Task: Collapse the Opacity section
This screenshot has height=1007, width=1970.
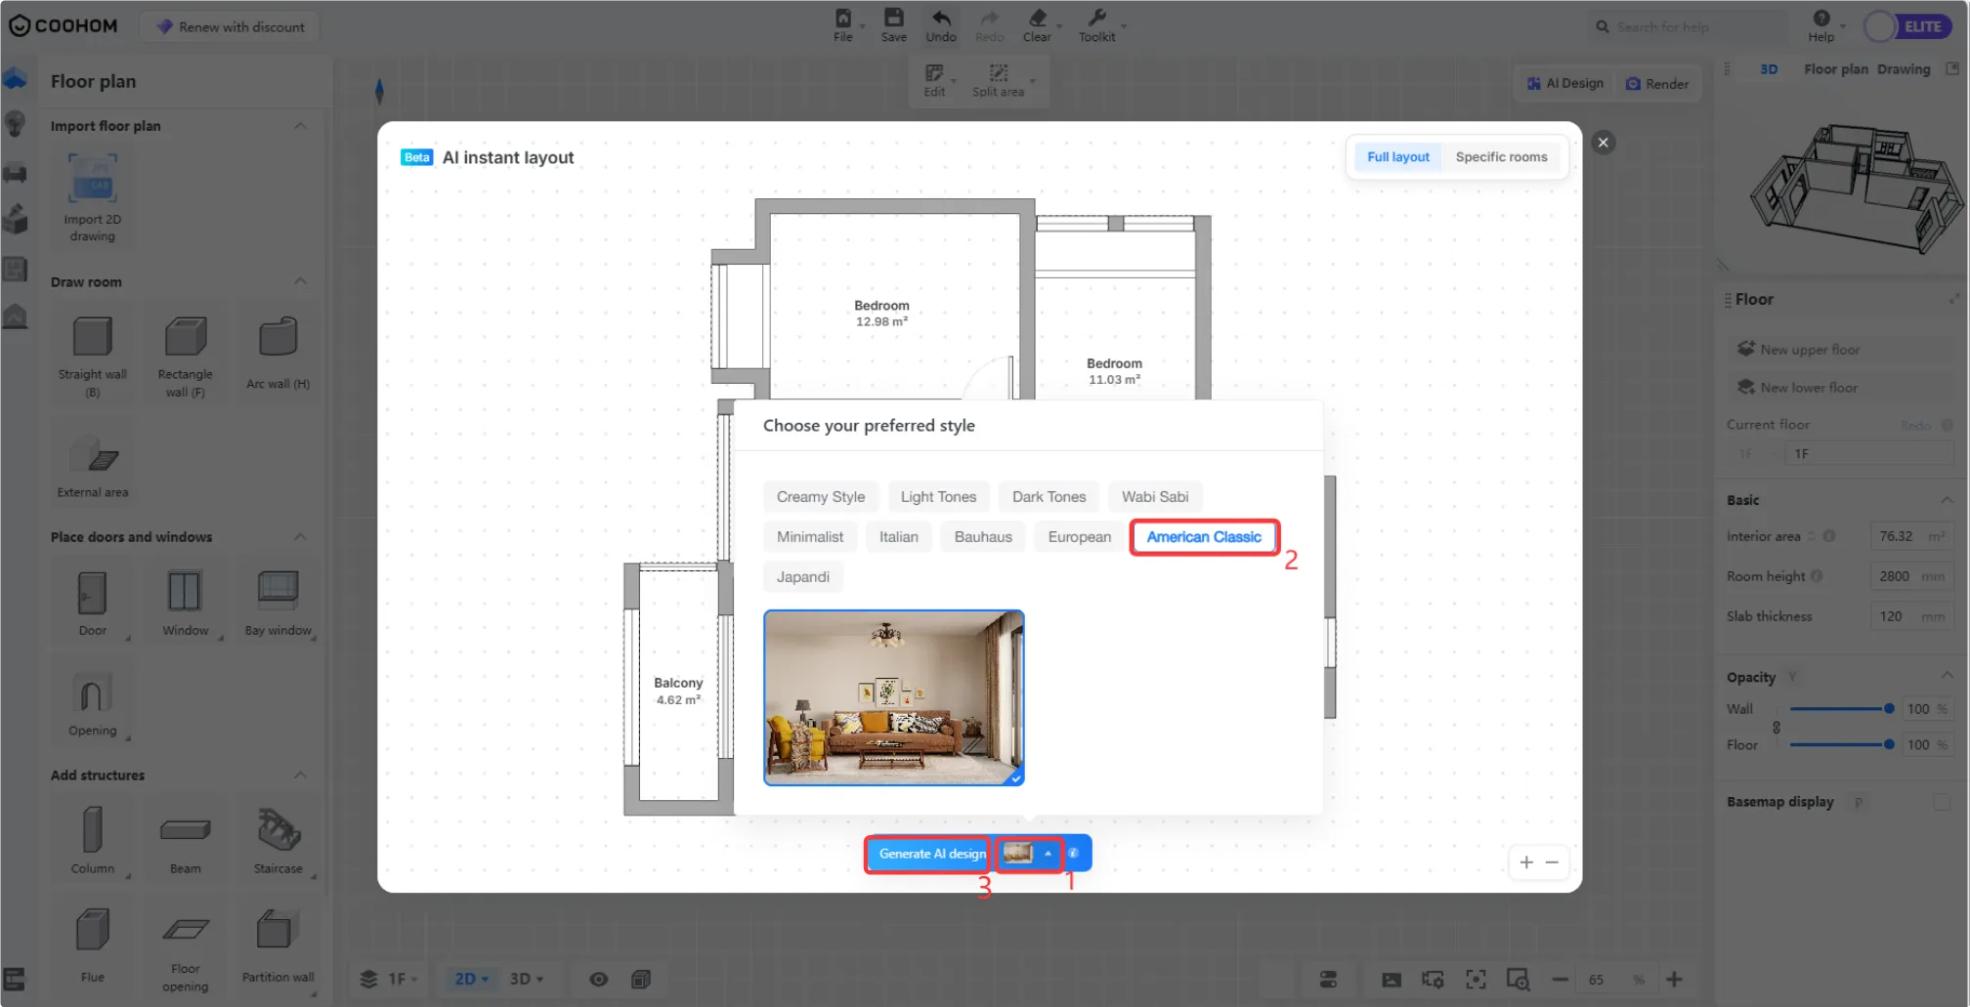Action: [x=1947, y=676]
